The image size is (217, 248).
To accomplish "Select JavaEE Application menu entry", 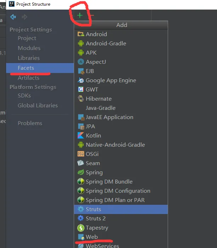I will [110, 117].
